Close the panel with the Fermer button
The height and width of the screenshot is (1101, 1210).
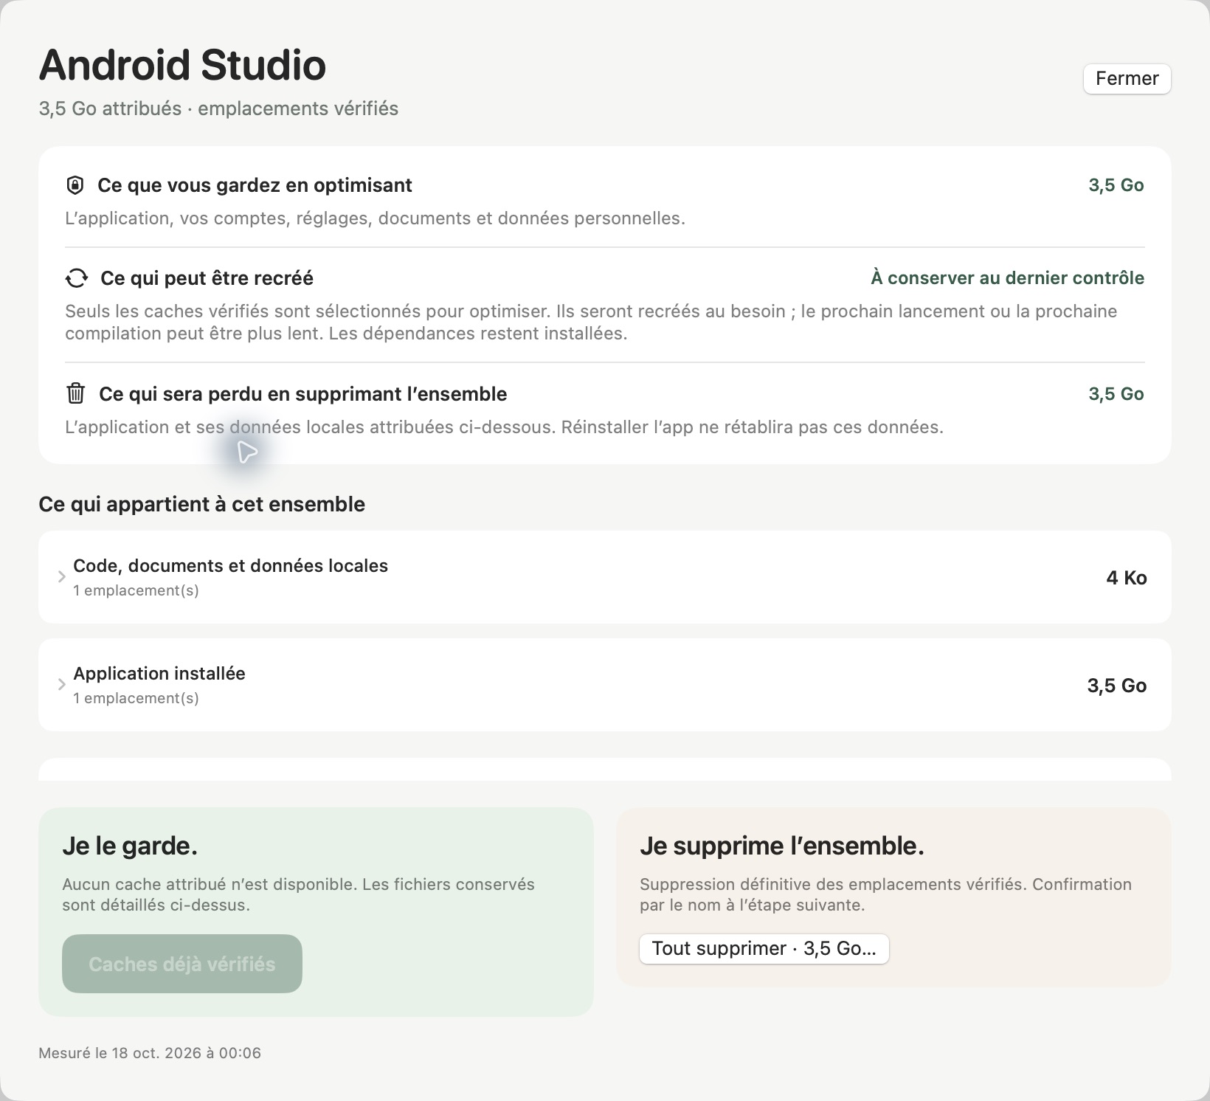(1127, 79)
